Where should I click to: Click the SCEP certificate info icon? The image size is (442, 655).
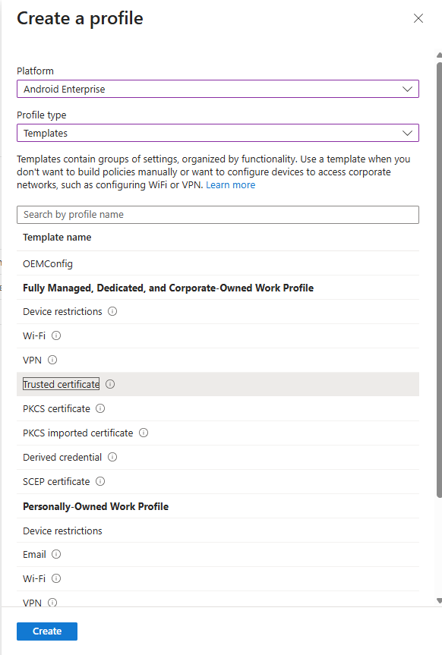[x=100, y=481]
